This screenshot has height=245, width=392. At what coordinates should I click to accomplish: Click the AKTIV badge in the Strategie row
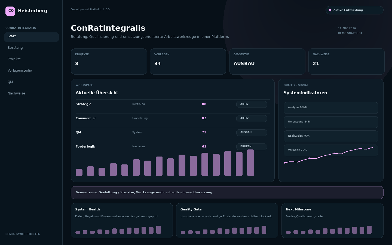252,104
